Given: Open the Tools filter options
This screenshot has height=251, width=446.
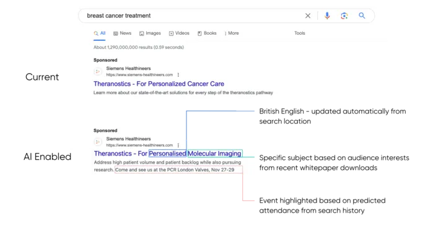Looking at the screenshot, I should (300, 33).
